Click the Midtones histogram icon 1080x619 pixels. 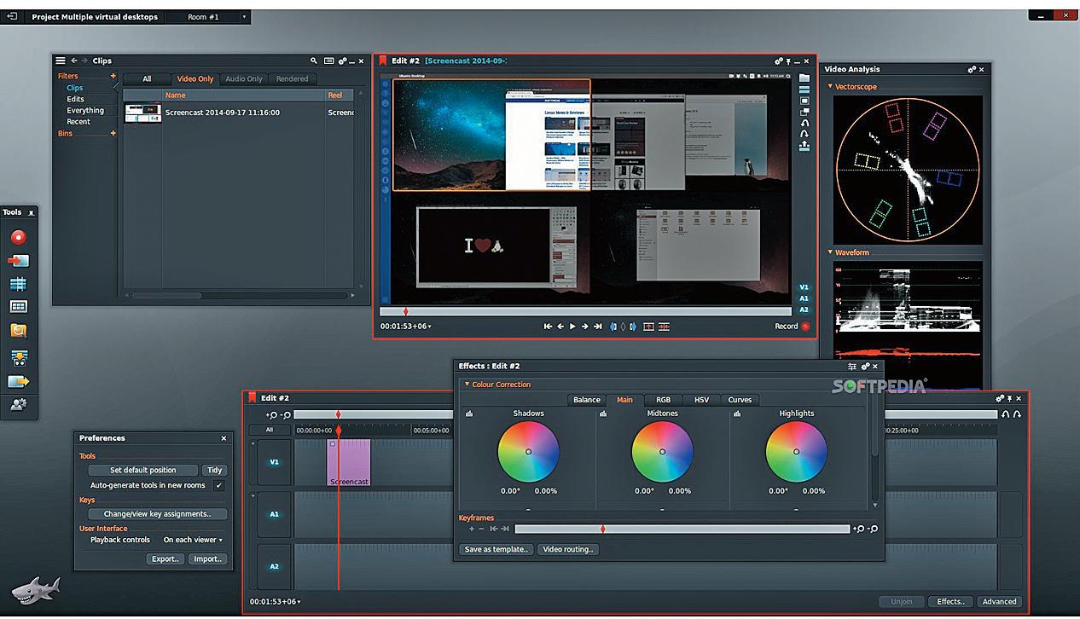(x=603, y=414)
